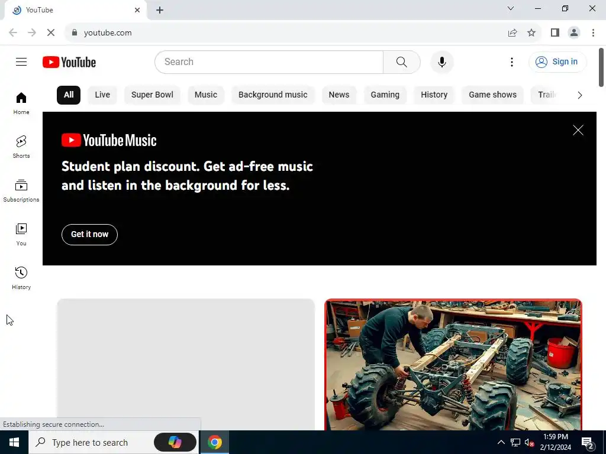Screen dimensions: 606x454
Task: Share this page from address bar
Action: 512,33
